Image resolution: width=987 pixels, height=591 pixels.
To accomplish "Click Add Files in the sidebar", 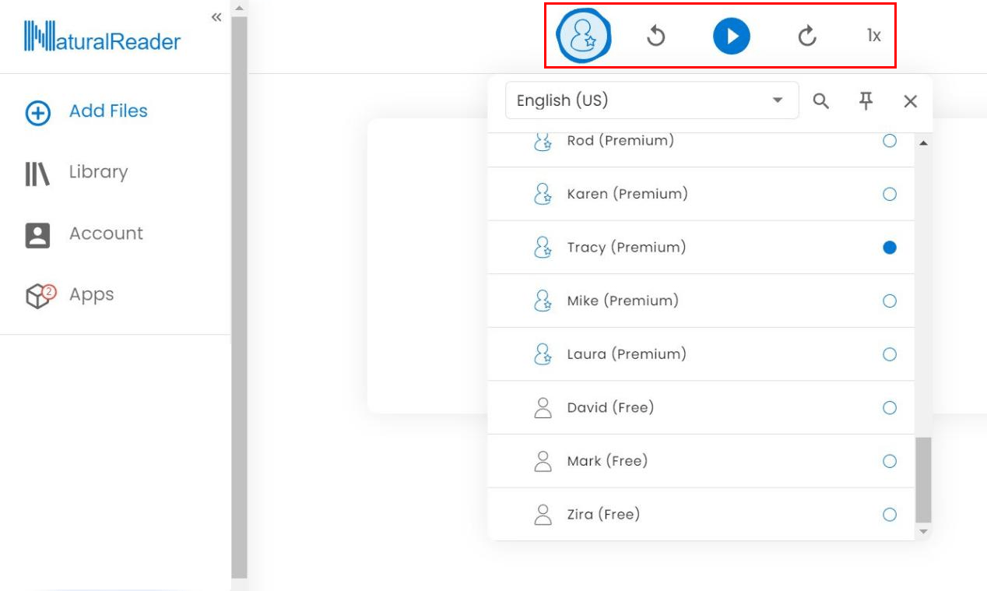I will point(107,111).
